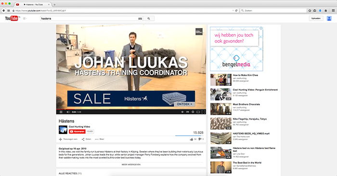Click ONTDEK on the Hästens SALE banner
337x176 pixels.
pos(184,104)
